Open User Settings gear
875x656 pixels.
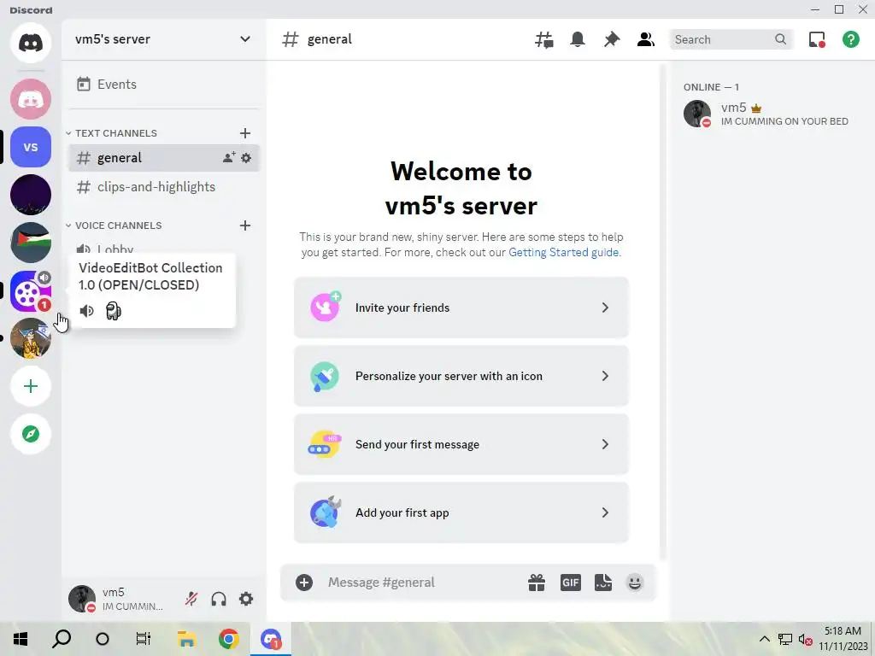246,599
